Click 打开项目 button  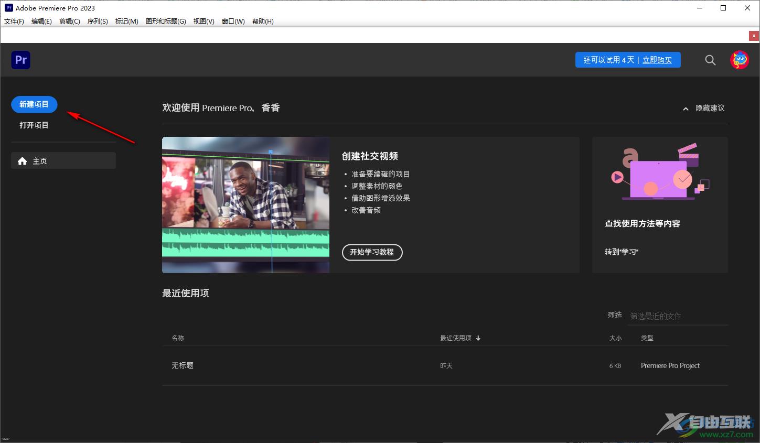pos(34,125)
